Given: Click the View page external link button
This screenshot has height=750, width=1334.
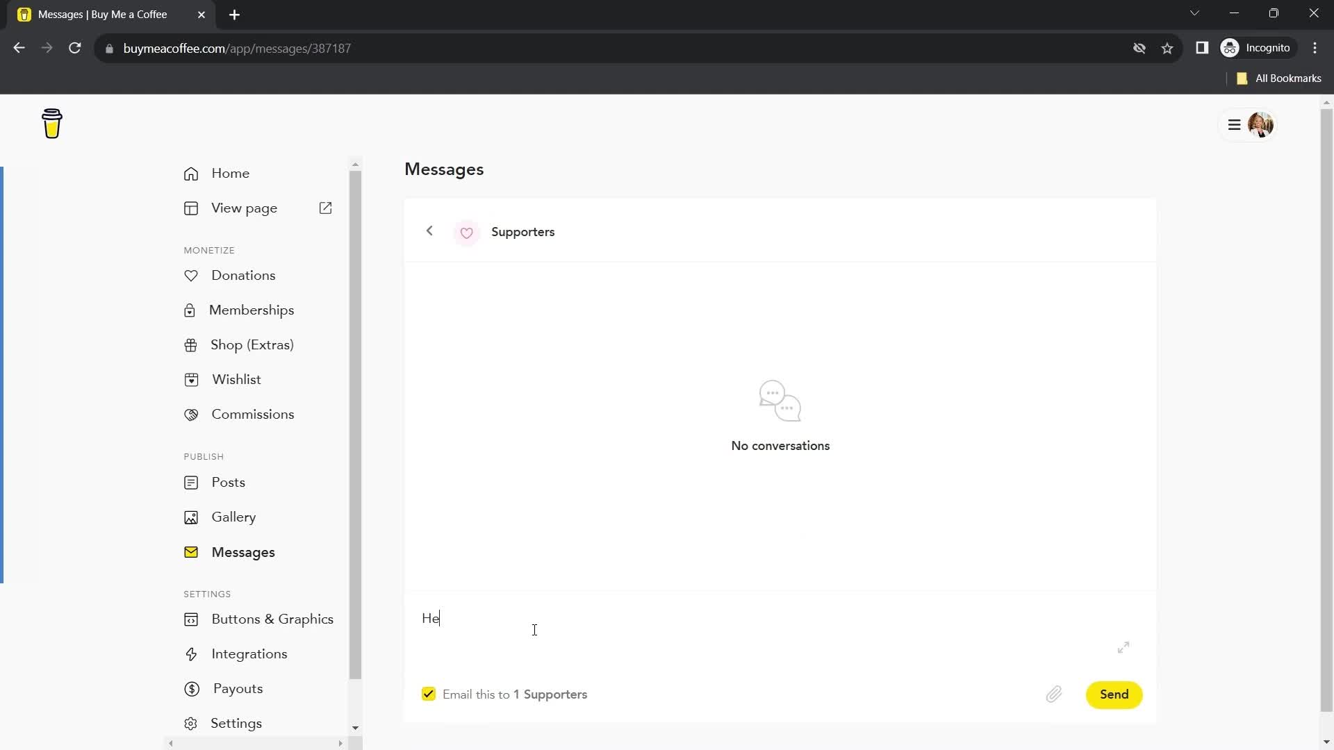Looking at the screenshot, I should 325,208.
